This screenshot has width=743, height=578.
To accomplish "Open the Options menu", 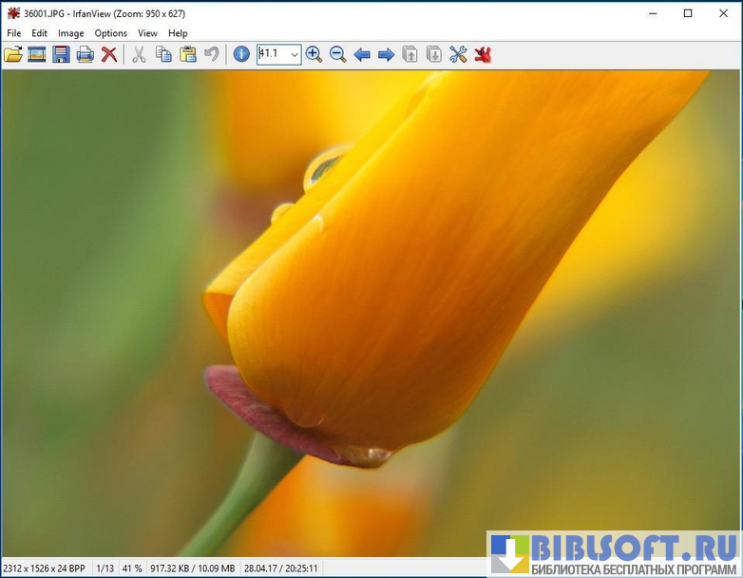I will 110,33.
